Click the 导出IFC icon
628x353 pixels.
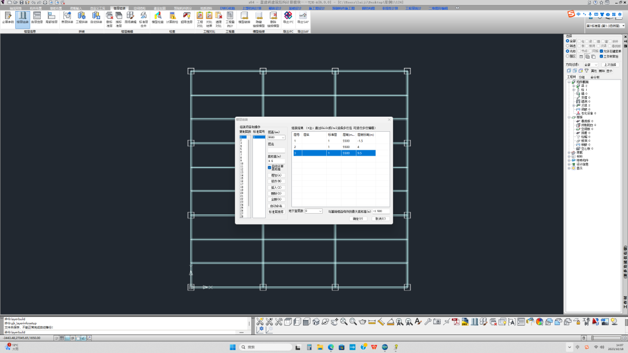[288, 19]
